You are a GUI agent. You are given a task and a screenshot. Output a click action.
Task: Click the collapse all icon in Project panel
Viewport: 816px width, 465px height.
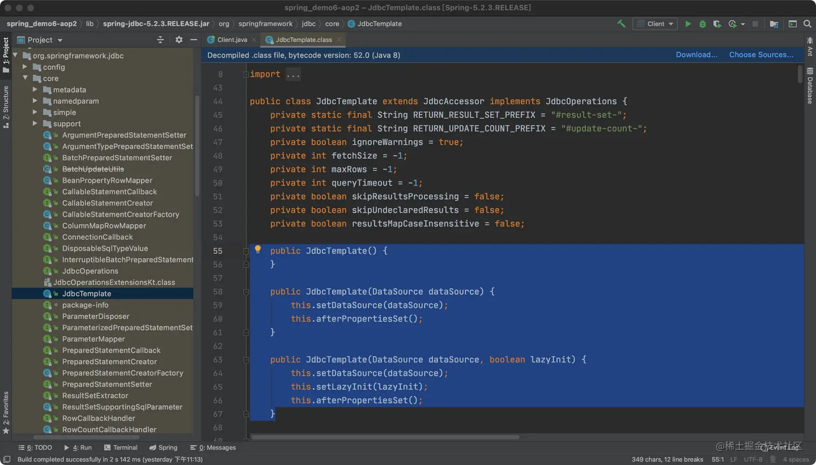(x=160, y=40)
